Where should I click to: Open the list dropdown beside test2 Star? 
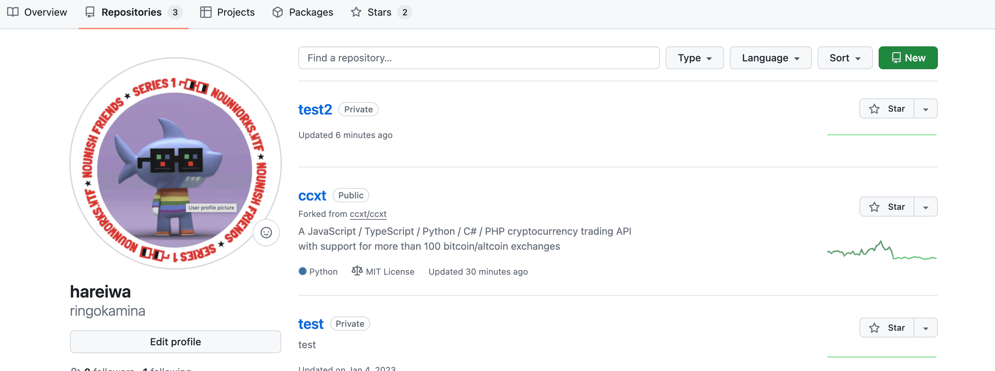[925, 109]
